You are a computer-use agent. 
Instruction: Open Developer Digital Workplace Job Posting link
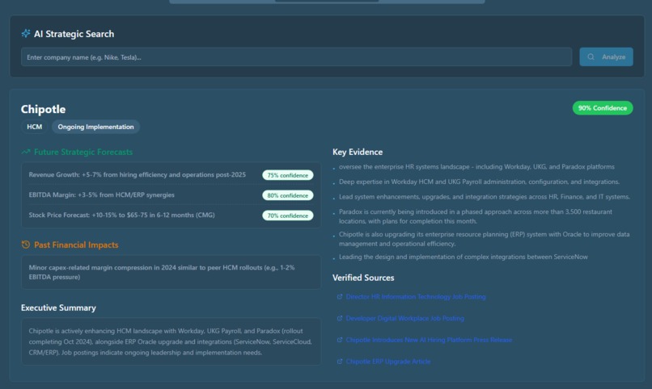point(405,319)
